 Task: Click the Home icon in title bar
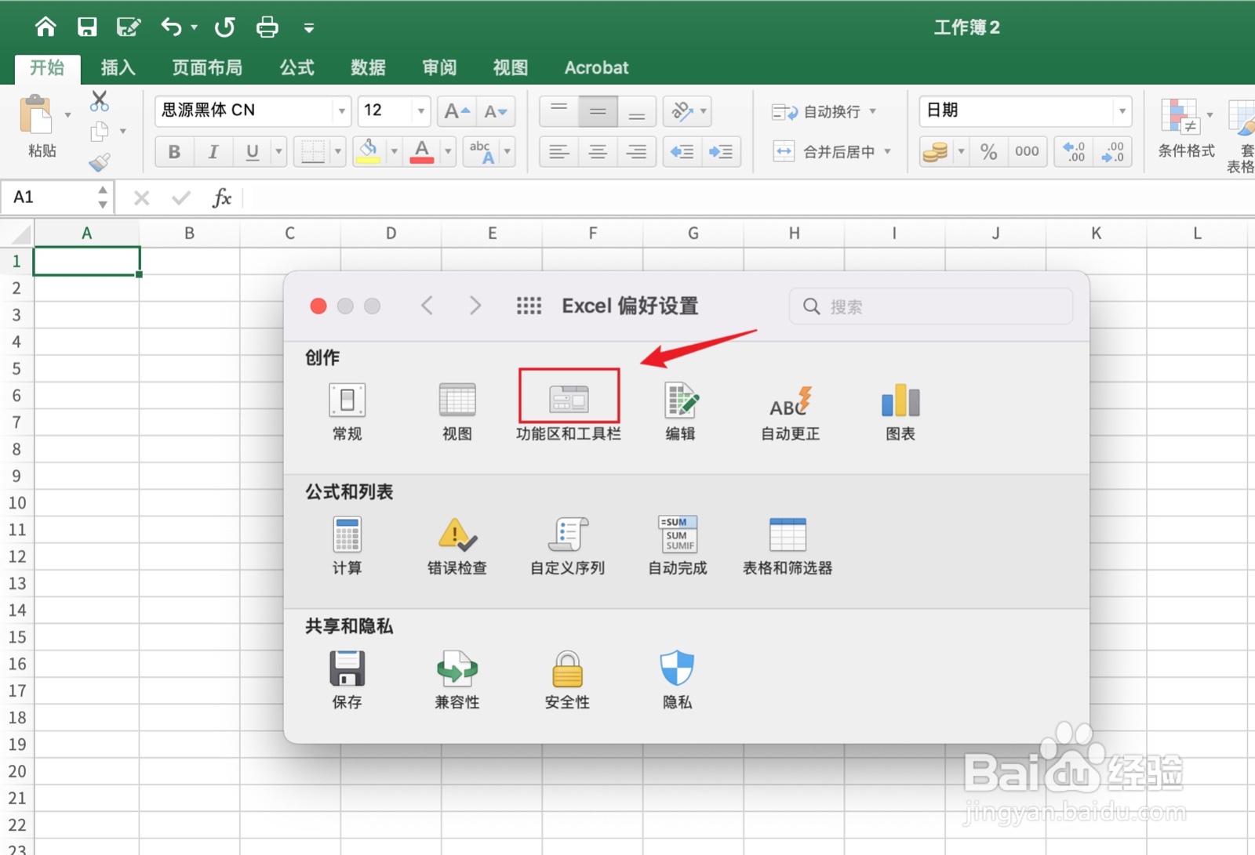pos(45,27)
